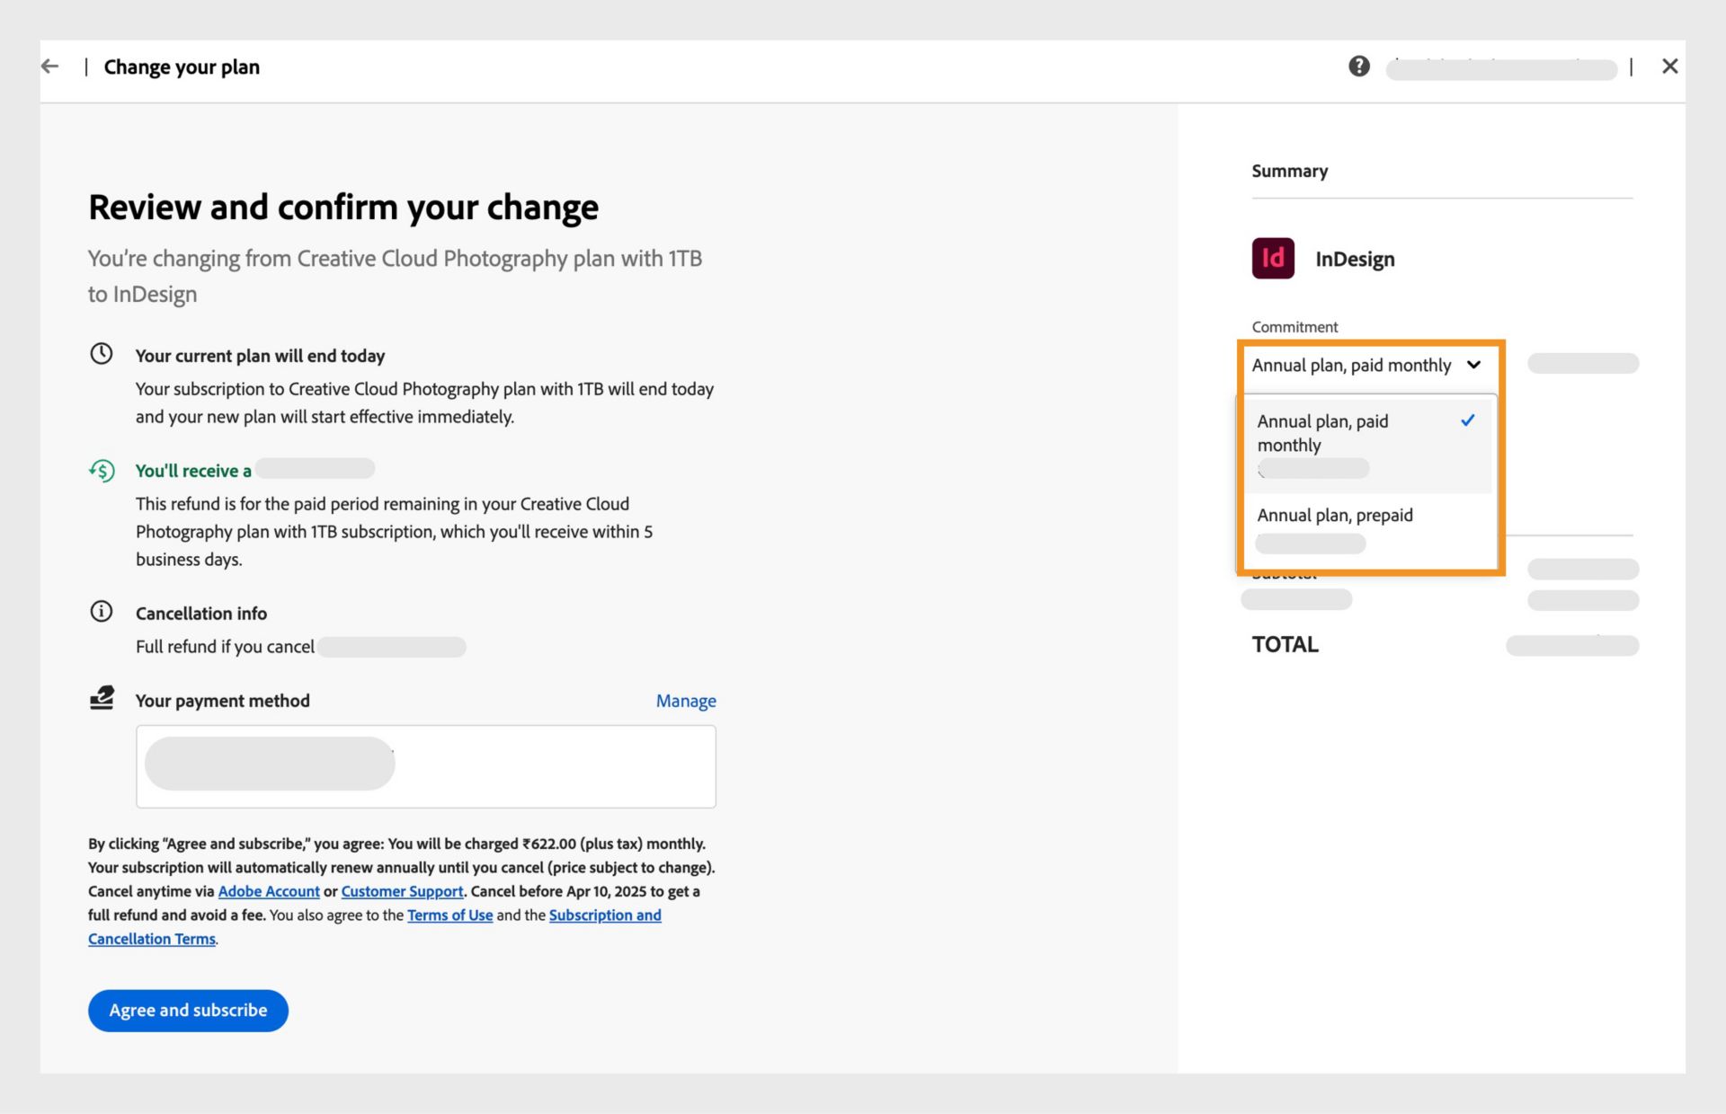Click Agree and subscribe button
Viewport: 1726px width, 1114px height.
[188, 1011]
